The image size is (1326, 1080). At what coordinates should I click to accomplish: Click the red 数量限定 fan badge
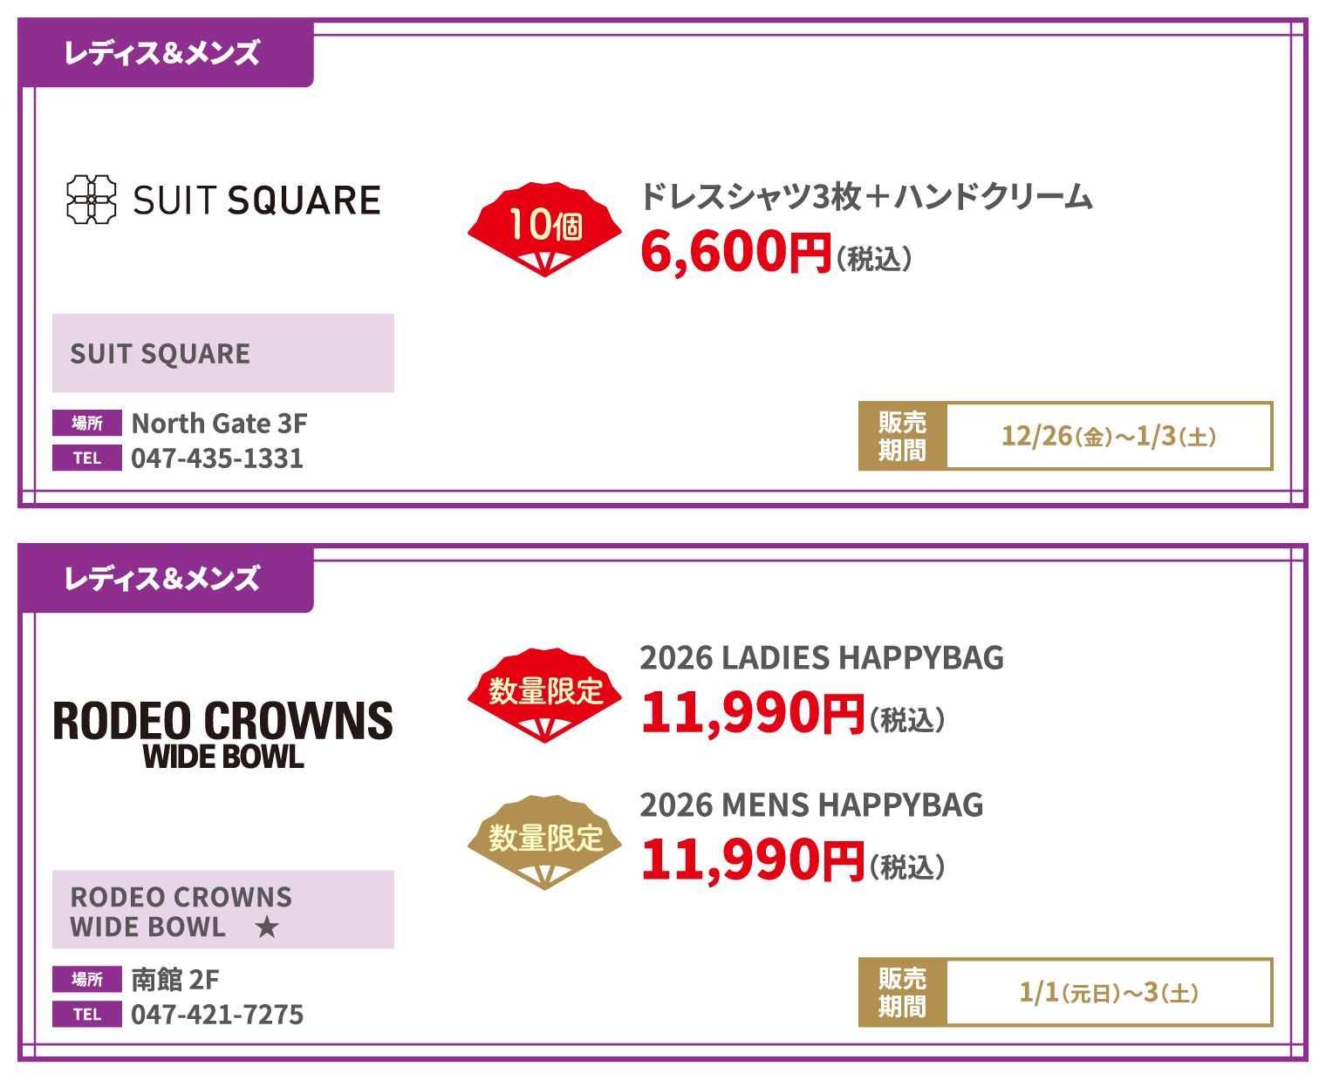(x=544, y=694)
